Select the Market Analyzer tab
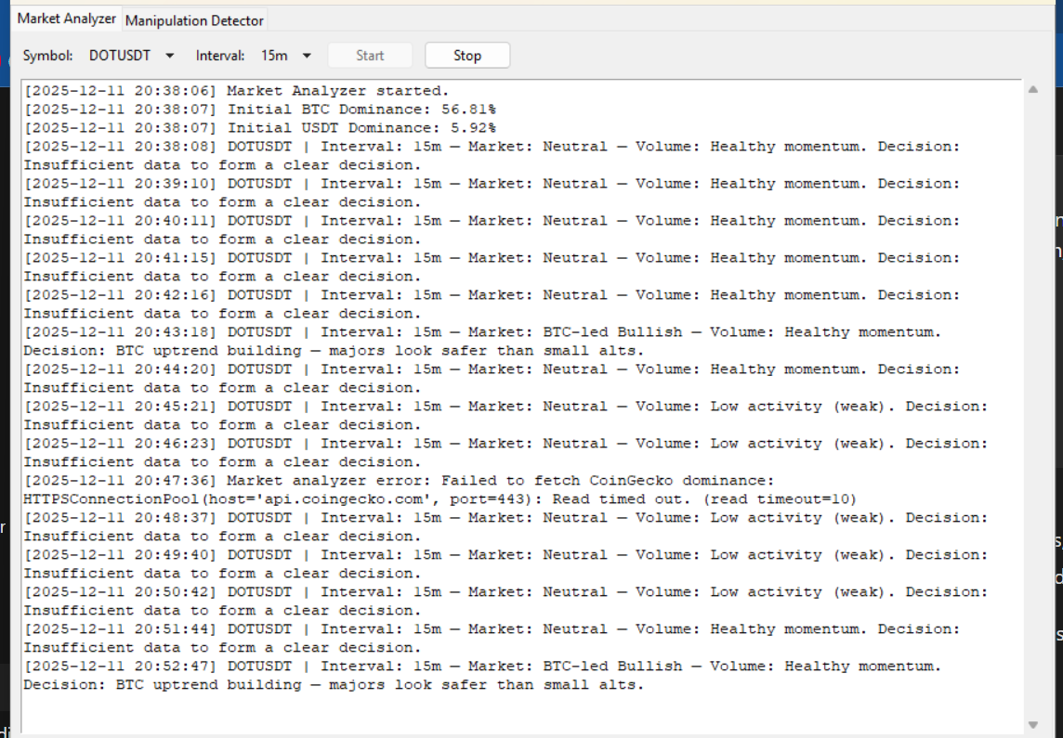The width and height of the screenshot is (1063, 738). 66,18
